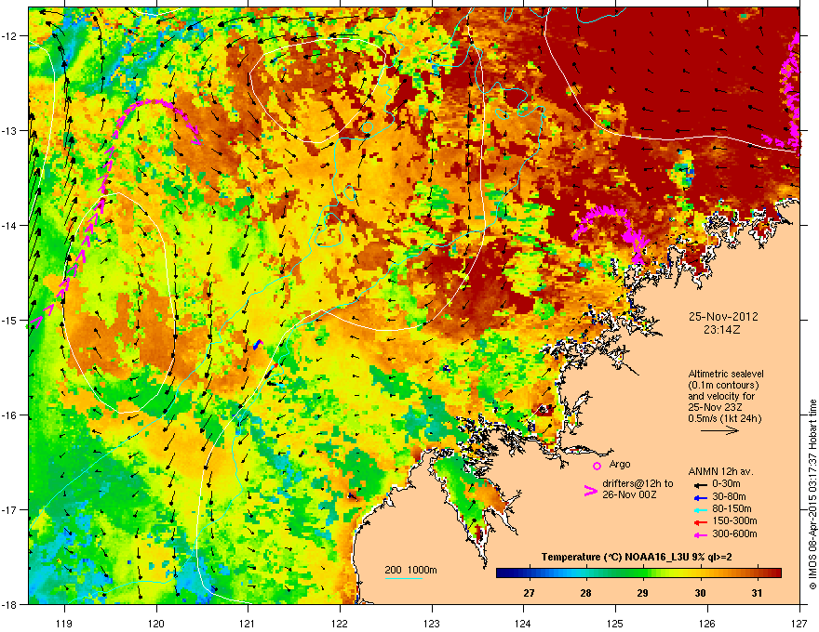Click the vertical IMOS Hobart time credit text

812,494
